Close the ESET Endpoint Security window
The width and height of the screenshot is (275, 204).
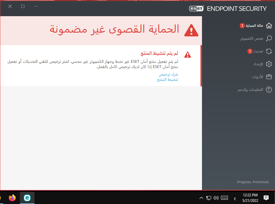pyautogui.click(x=10, y=6)
